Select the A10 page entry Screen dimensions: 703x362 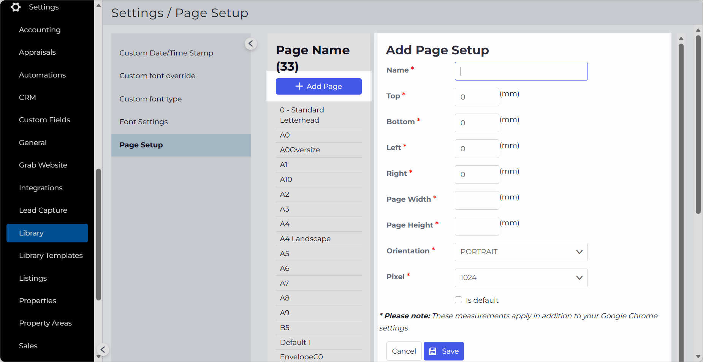click(318, 180)
